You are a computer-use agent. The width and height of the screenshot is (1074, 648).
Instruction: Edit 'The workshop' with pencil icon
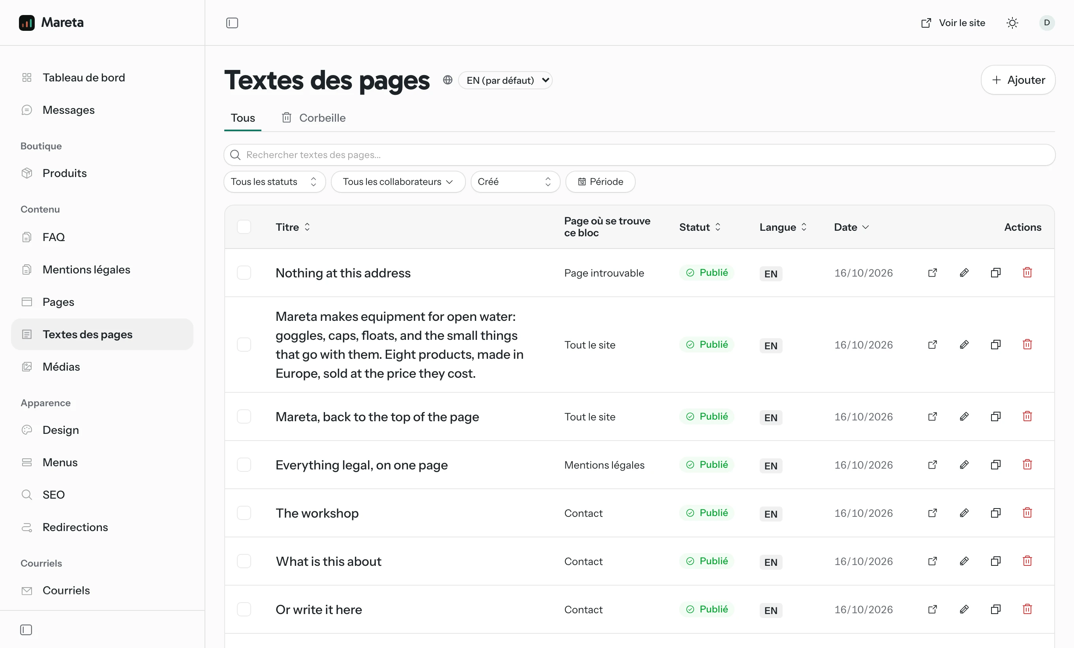point(964,513)
